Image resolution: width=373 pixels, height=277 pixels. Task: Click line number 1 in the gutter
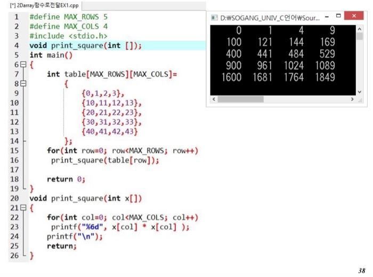[17, 17]
